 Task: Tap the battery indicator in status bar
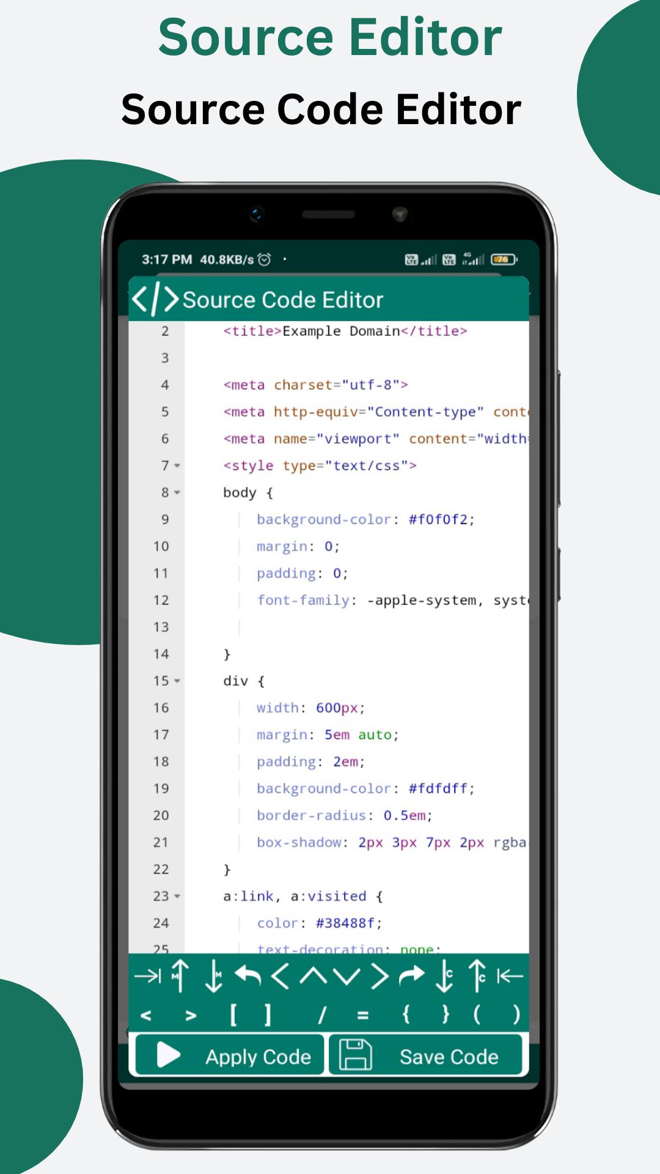504,259
